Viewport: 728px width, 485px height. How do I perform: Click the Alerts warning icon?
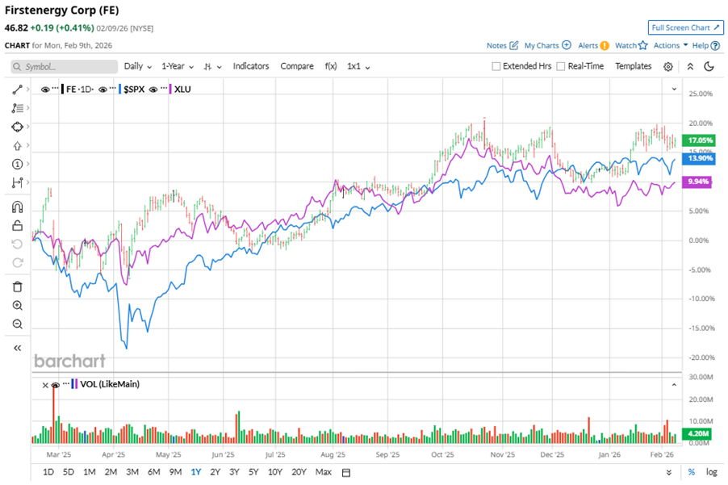(x=605, y=45)
